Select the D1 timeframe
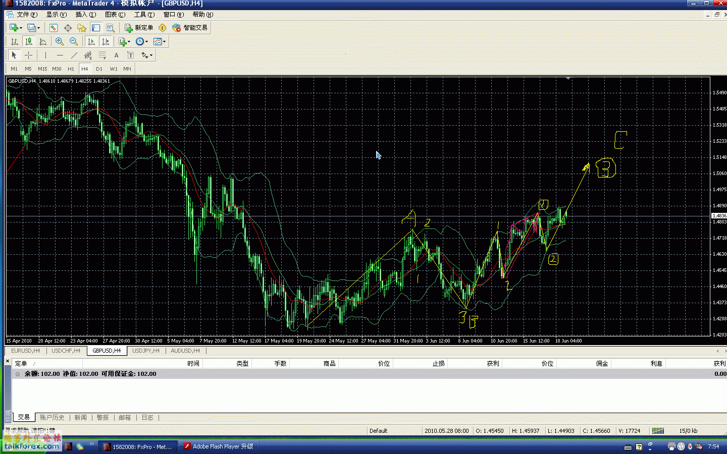727x454 pixels. pos(99,69)
